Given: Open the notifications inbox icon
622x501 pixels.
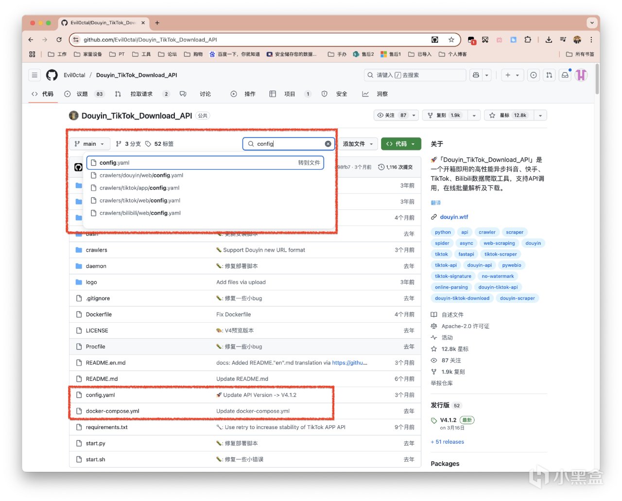Looking at the screenshot, I should (565, 75).
